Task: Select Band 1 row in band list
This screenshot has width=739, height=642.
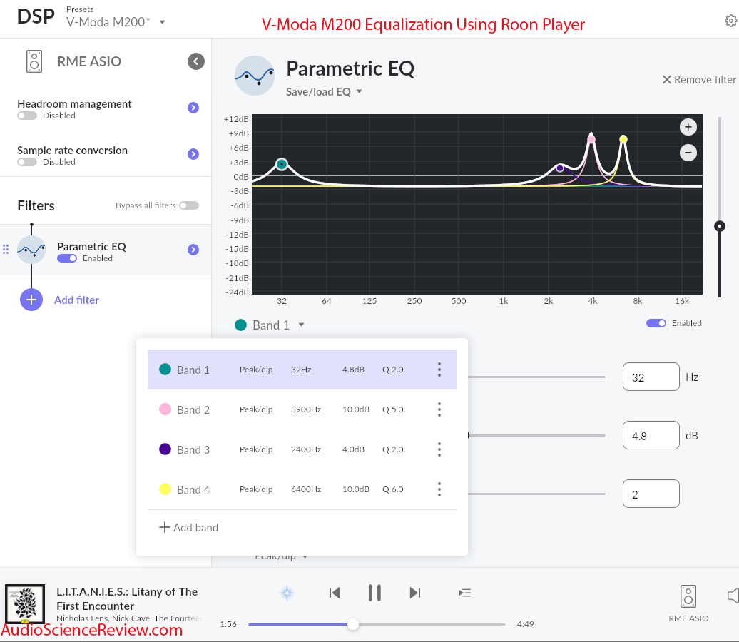Action: tap(302, 370)
